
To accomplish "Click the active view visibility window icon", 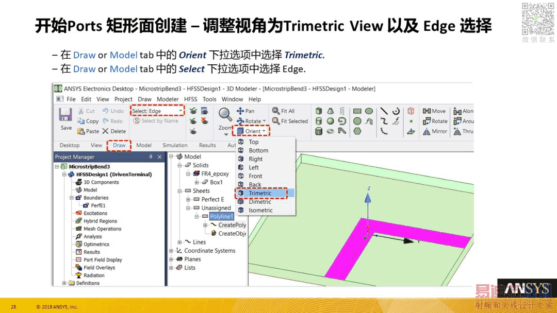I will 205,111.
